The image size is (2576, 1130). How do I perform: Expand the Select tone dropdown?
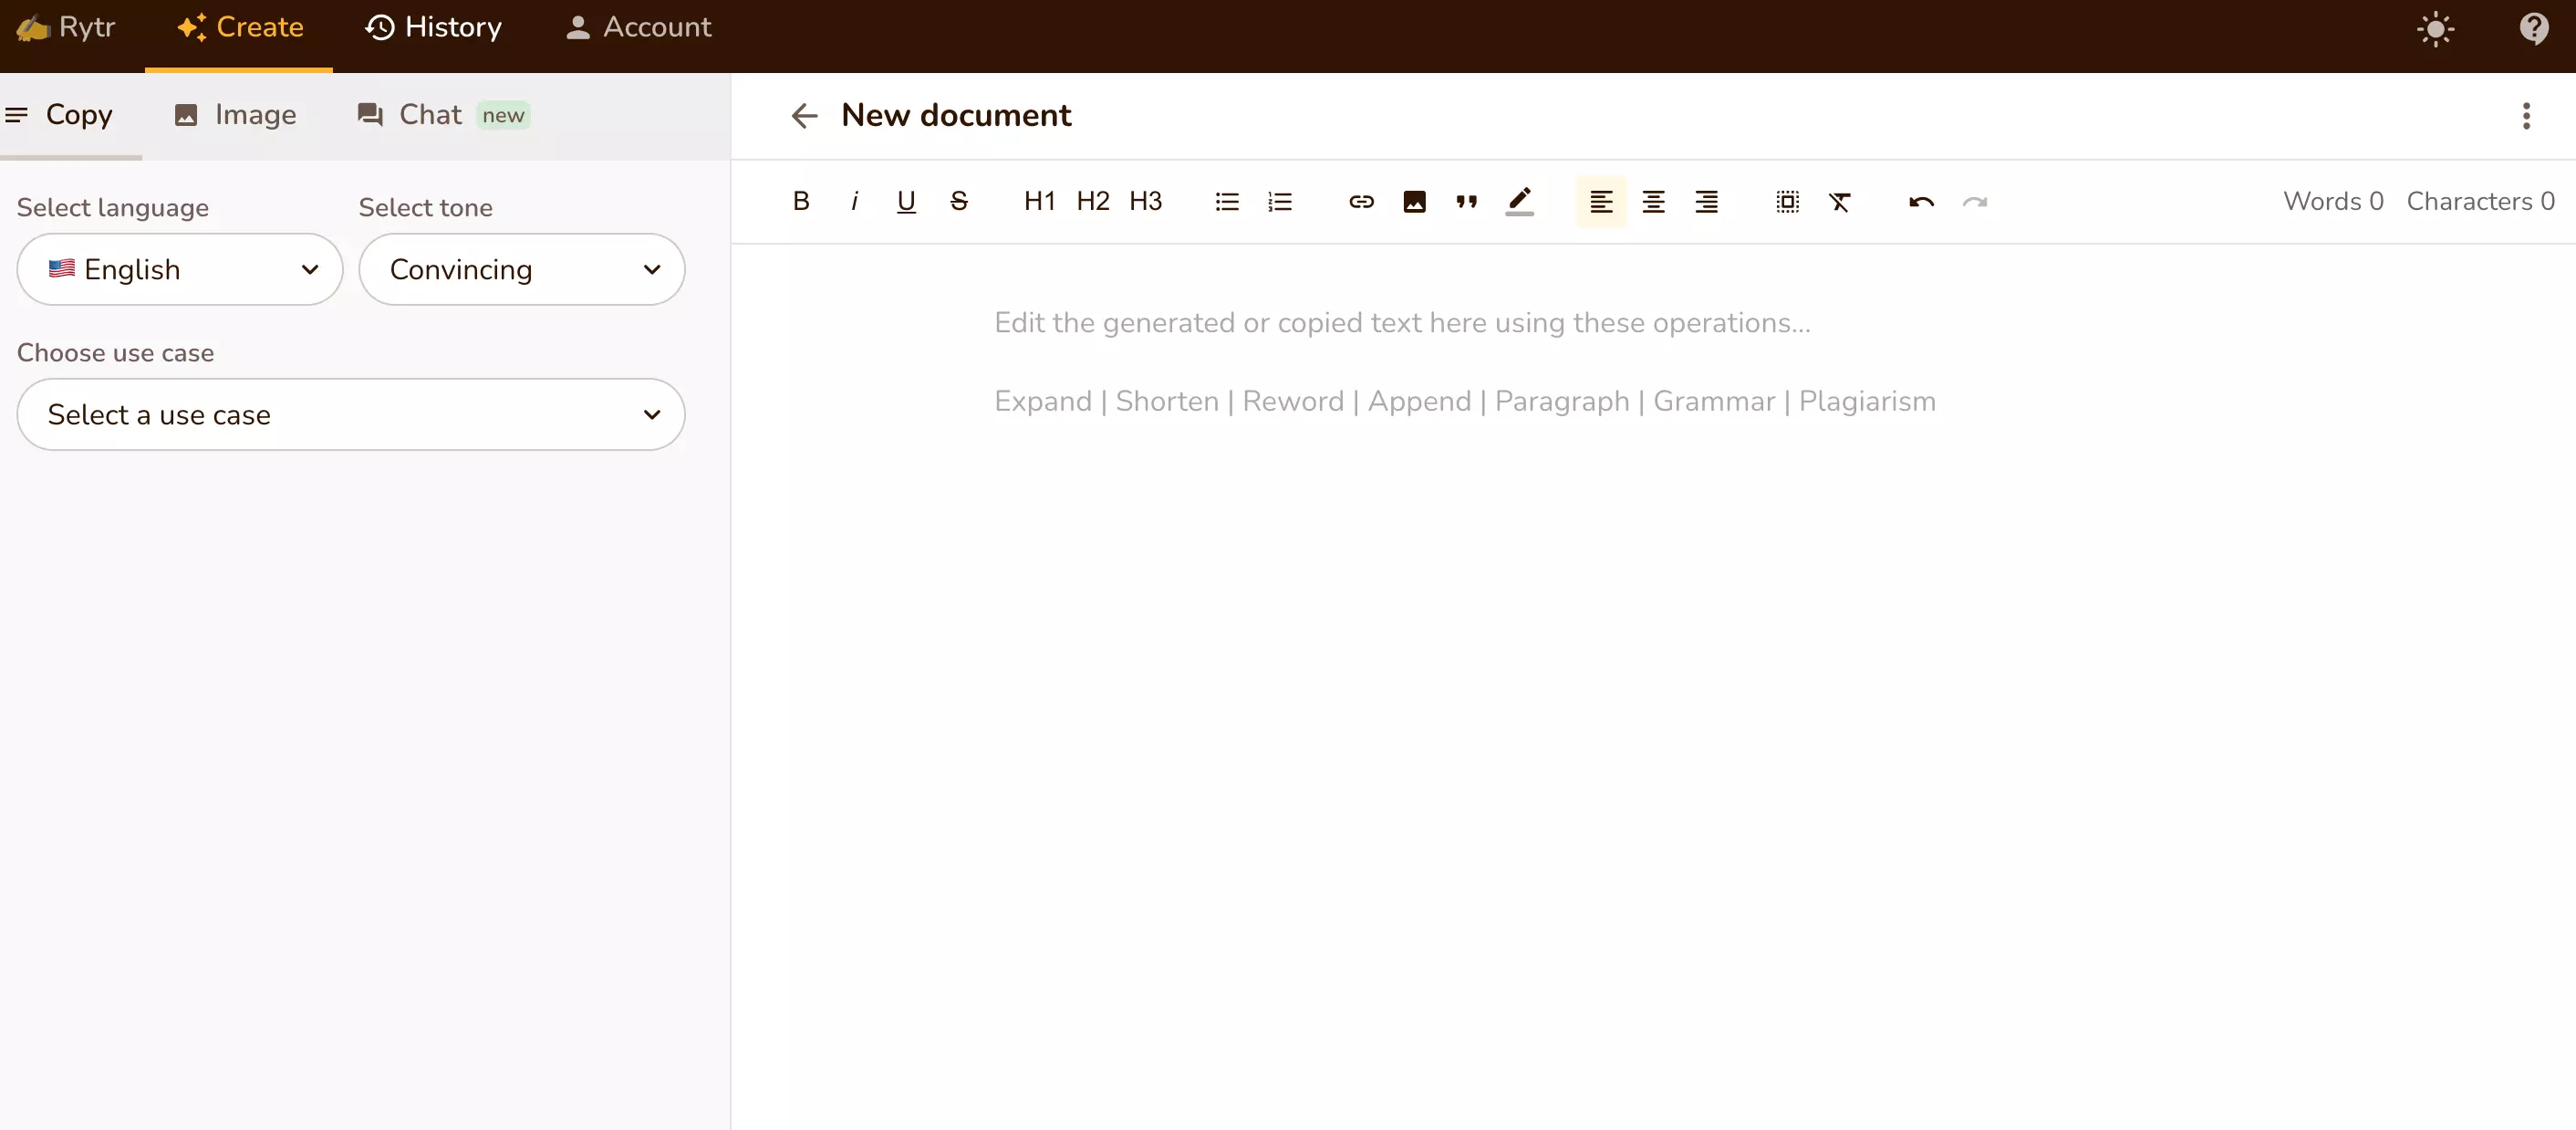(x=521, y=270)
